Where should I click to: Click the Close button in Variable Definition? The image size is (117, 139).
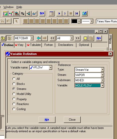tap(72, 120)
